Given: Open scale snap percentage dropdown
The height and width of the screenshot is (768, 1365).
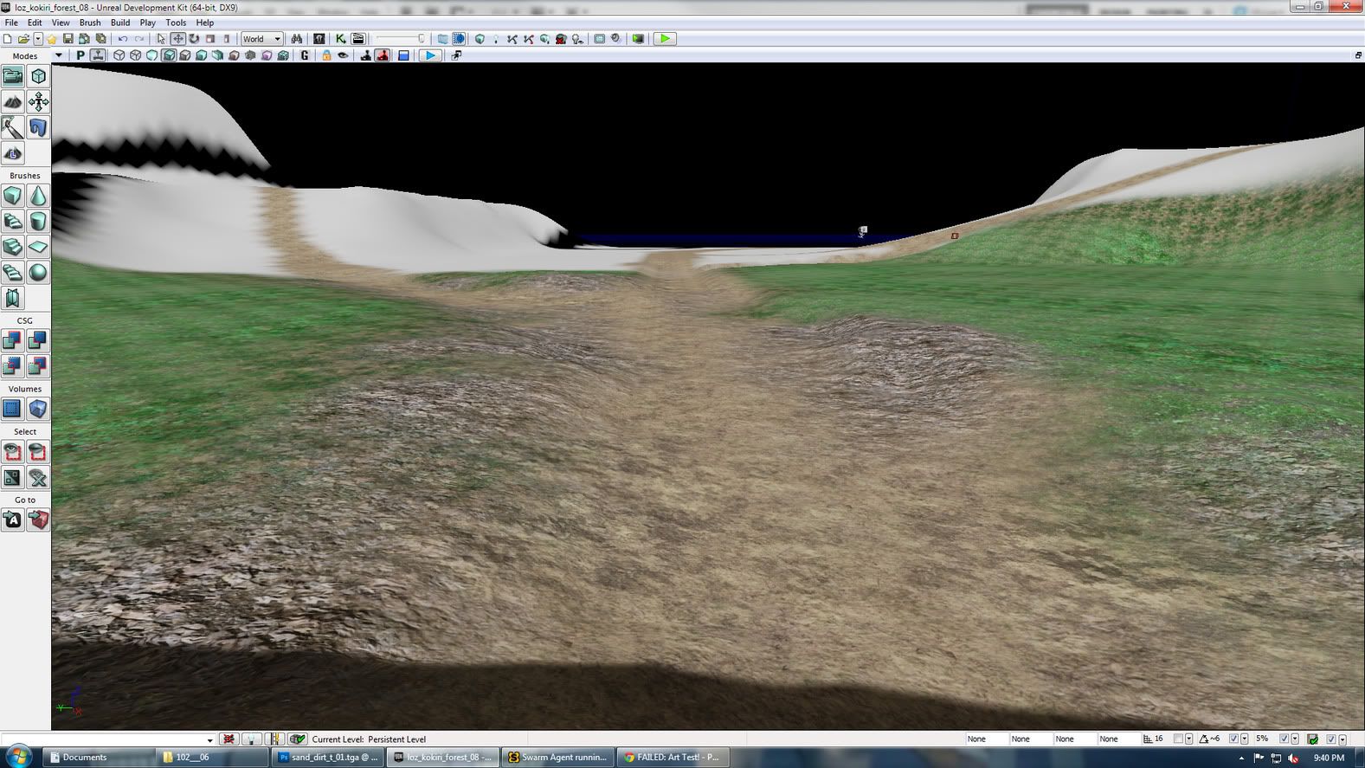Looking at the screenshot, I should tap(1294, 739).
